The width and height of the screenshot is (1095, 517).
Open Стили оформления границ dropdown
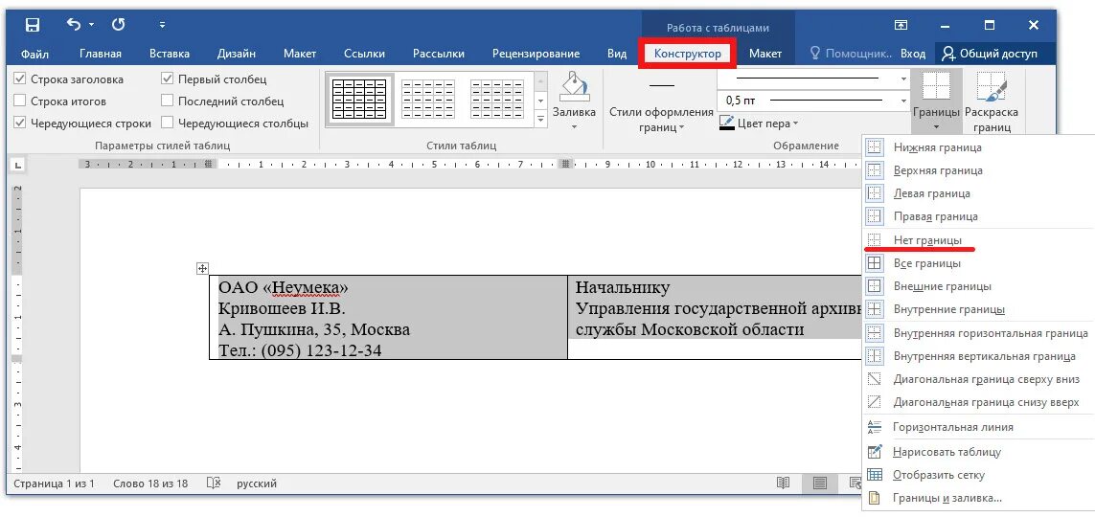(x=661, y=119)
